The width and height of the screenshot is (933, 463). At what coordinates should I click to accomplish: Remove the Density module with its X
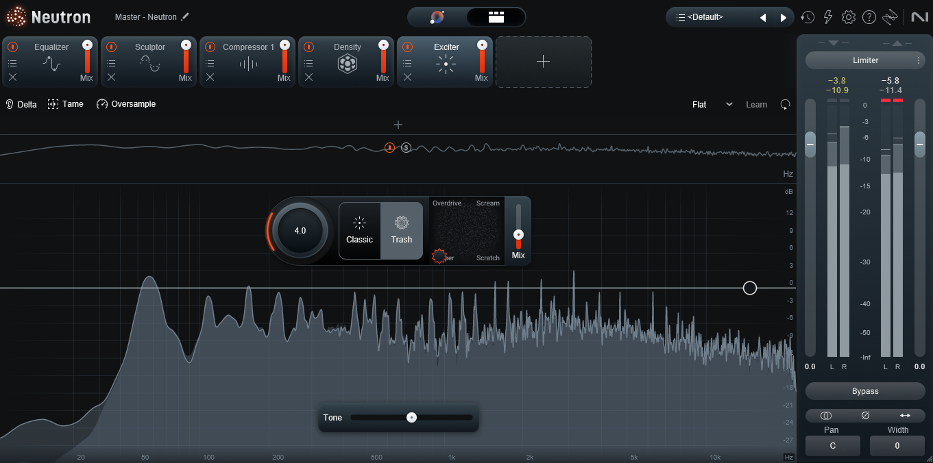click(x=308, y=77)
